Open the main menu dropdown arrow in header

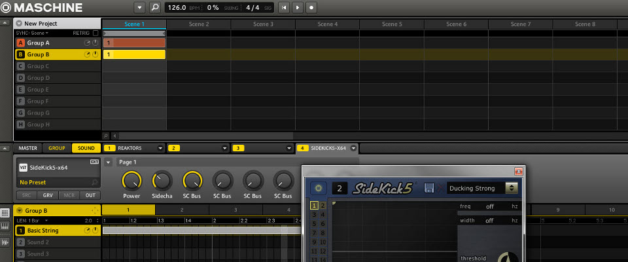[139, 7]
